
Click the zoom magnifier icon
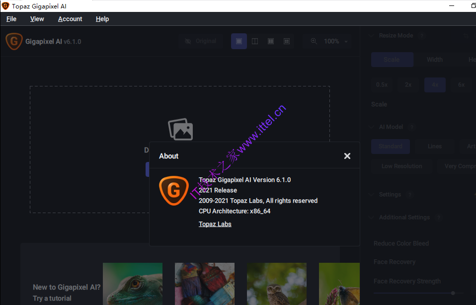click(314, 41)
